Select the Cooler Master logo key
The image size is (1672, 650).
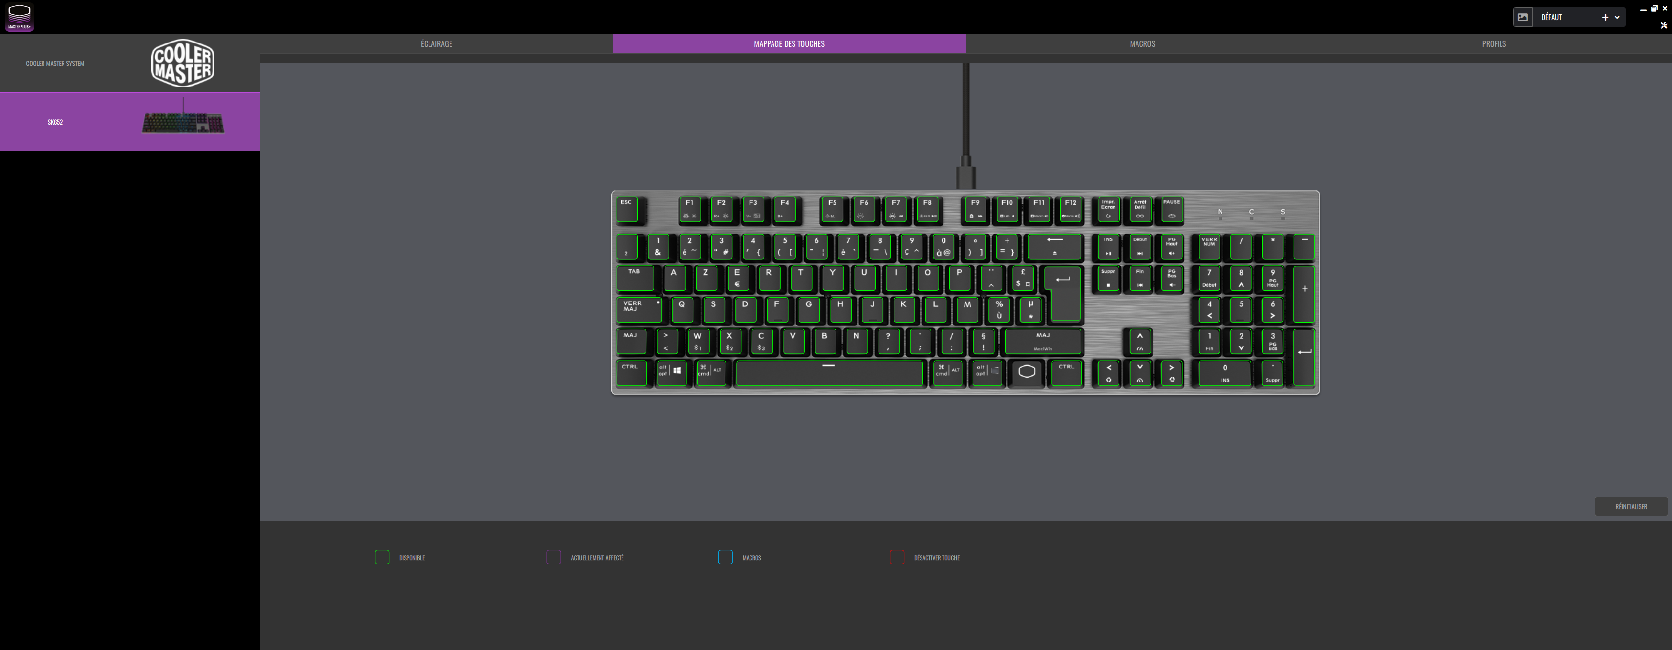click(x=1026, y=373)
